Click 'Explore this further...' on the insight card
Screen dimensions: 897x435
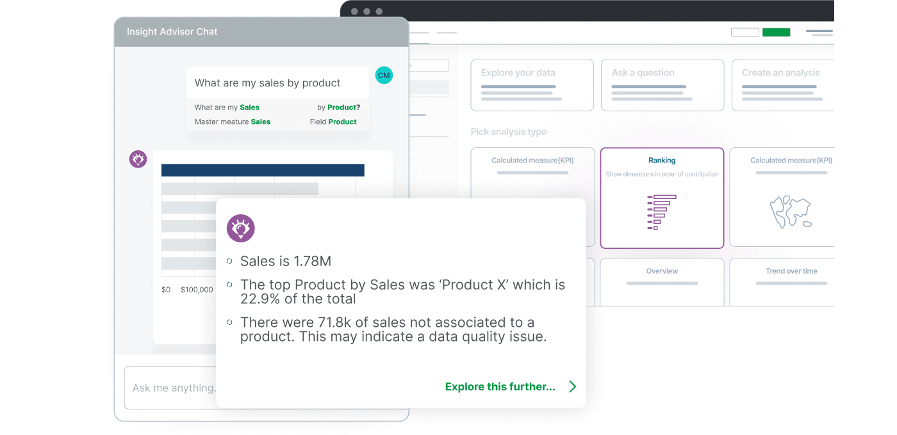pos(500,386)
